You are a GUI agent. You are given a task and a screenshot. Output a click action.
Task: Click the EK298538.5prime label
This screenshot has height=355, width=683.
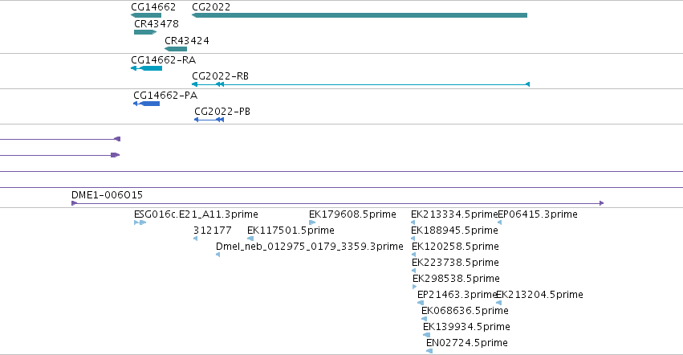[457, 279]
